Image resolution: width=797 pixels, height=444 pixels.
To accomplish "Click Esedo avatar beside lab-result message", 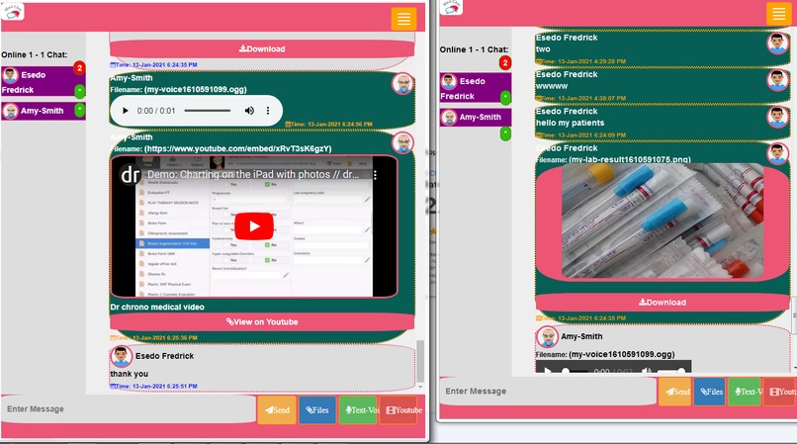I will click(x=777, y=154).
